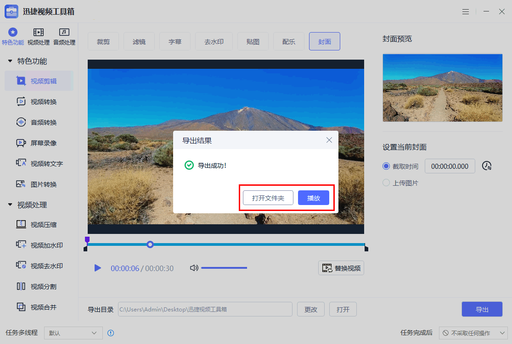512x344 pixels.
Task: Mute audio via the speaker icon
Action: coord(194,268)
